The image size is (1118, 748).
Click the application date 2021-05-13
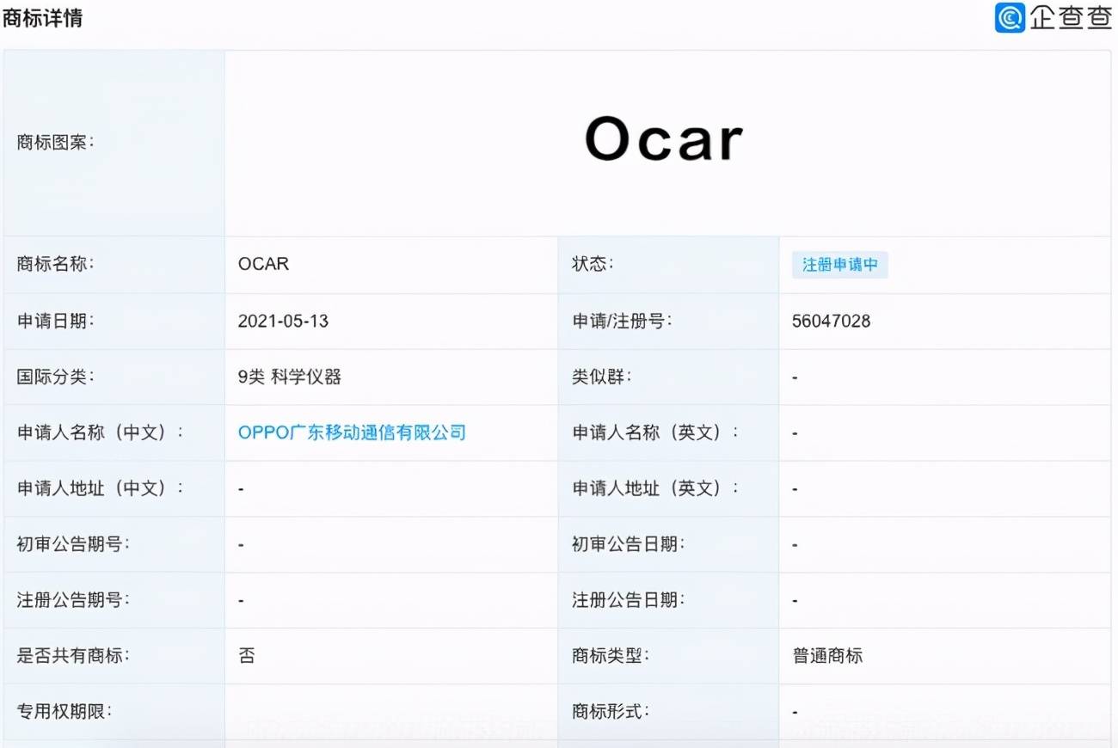pos(283,322)
